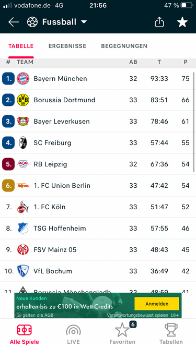
Task: Open the LIVE broadcast icon
Action: click(73, 330)
